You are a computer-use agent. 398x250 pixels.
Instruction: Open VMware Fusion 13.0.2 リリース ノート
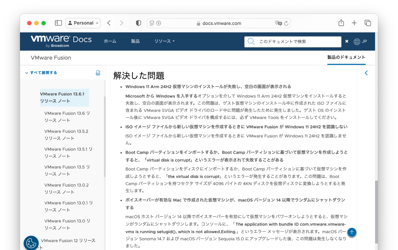click(67, 188)
